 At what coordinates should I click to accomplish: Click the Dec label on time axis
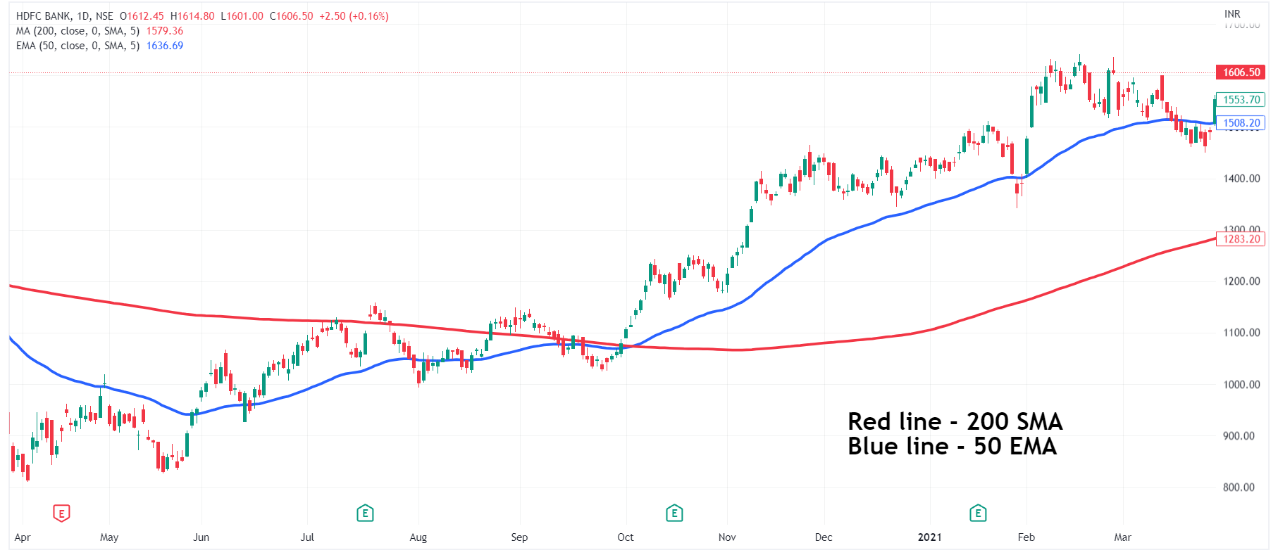(824, 537)
